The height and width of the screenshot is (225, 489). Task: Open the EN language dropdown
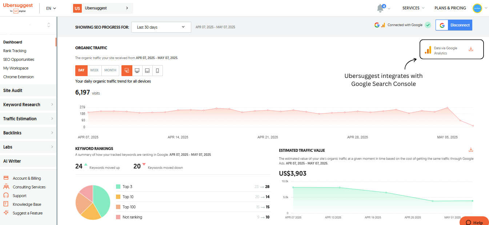point(51,8)
